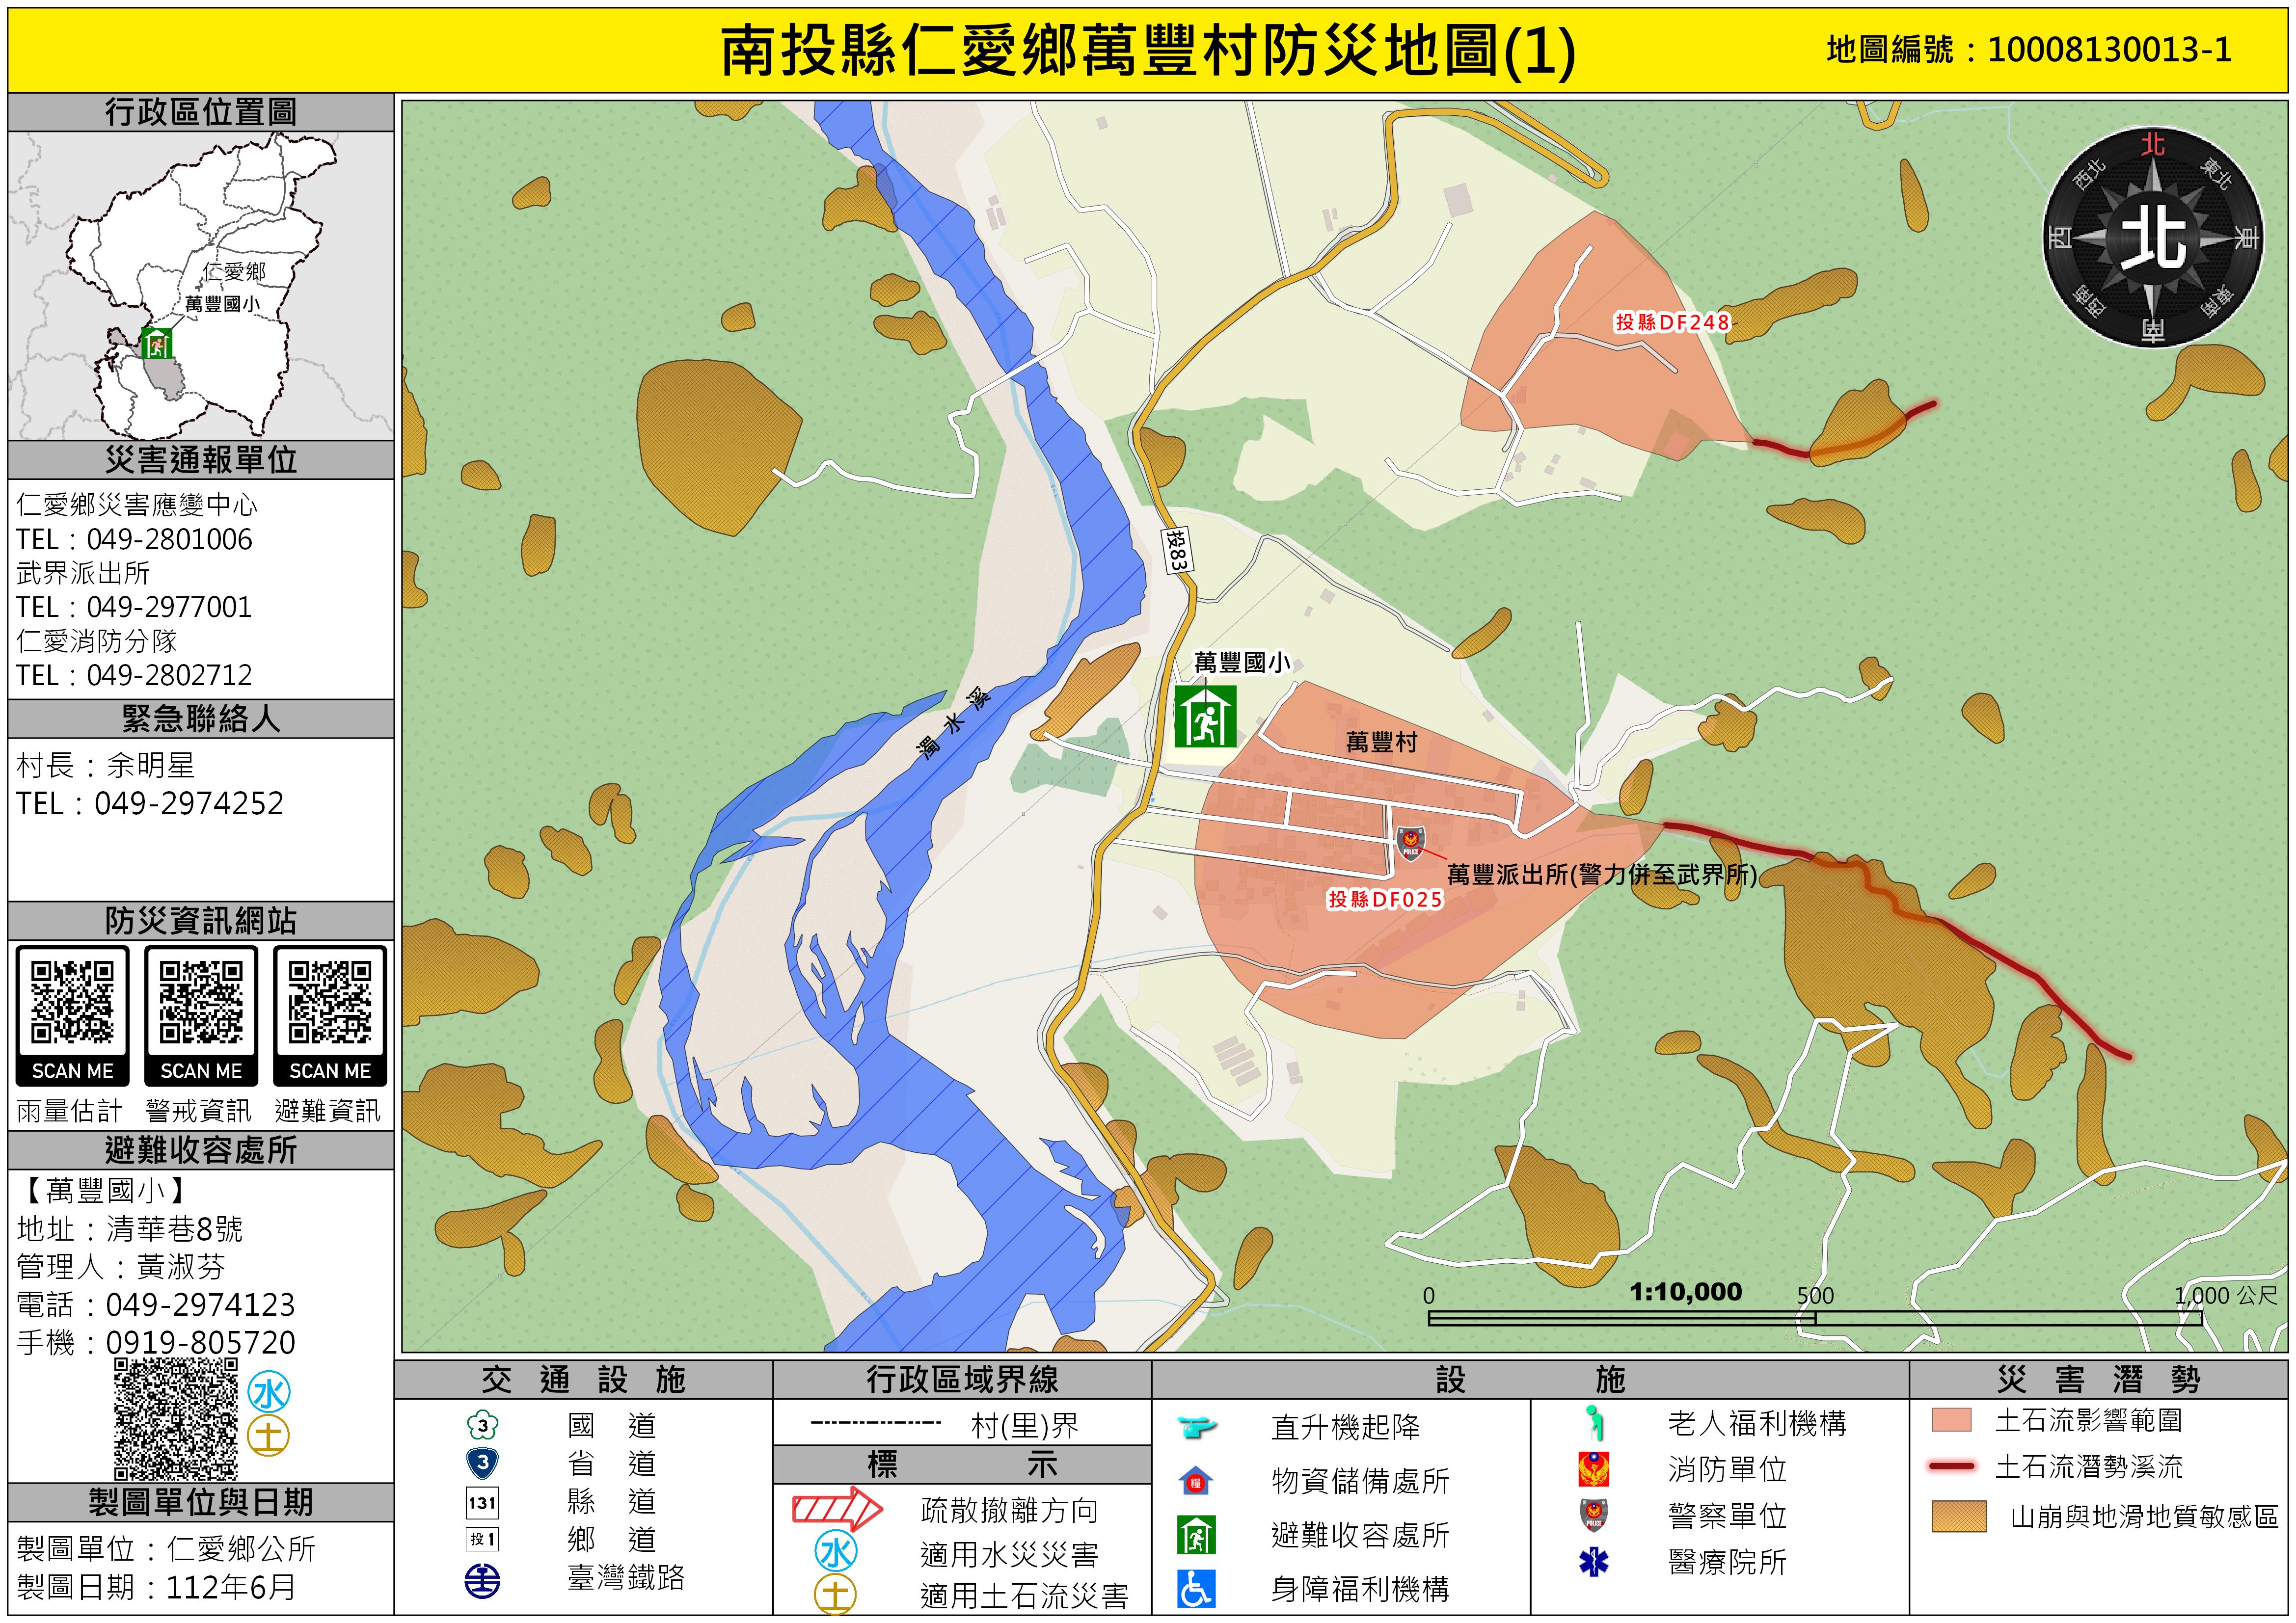Click the north compass rose
Image resolution: width=2296 pixels, height=1623 pixels.
(2152, 238)
